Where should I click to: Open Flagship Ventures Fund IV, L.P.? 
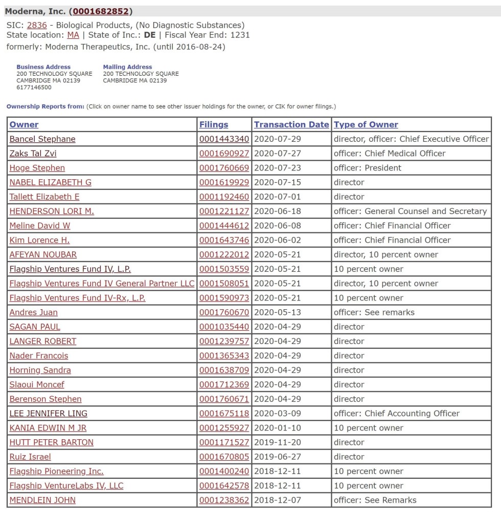click(70, 269)
